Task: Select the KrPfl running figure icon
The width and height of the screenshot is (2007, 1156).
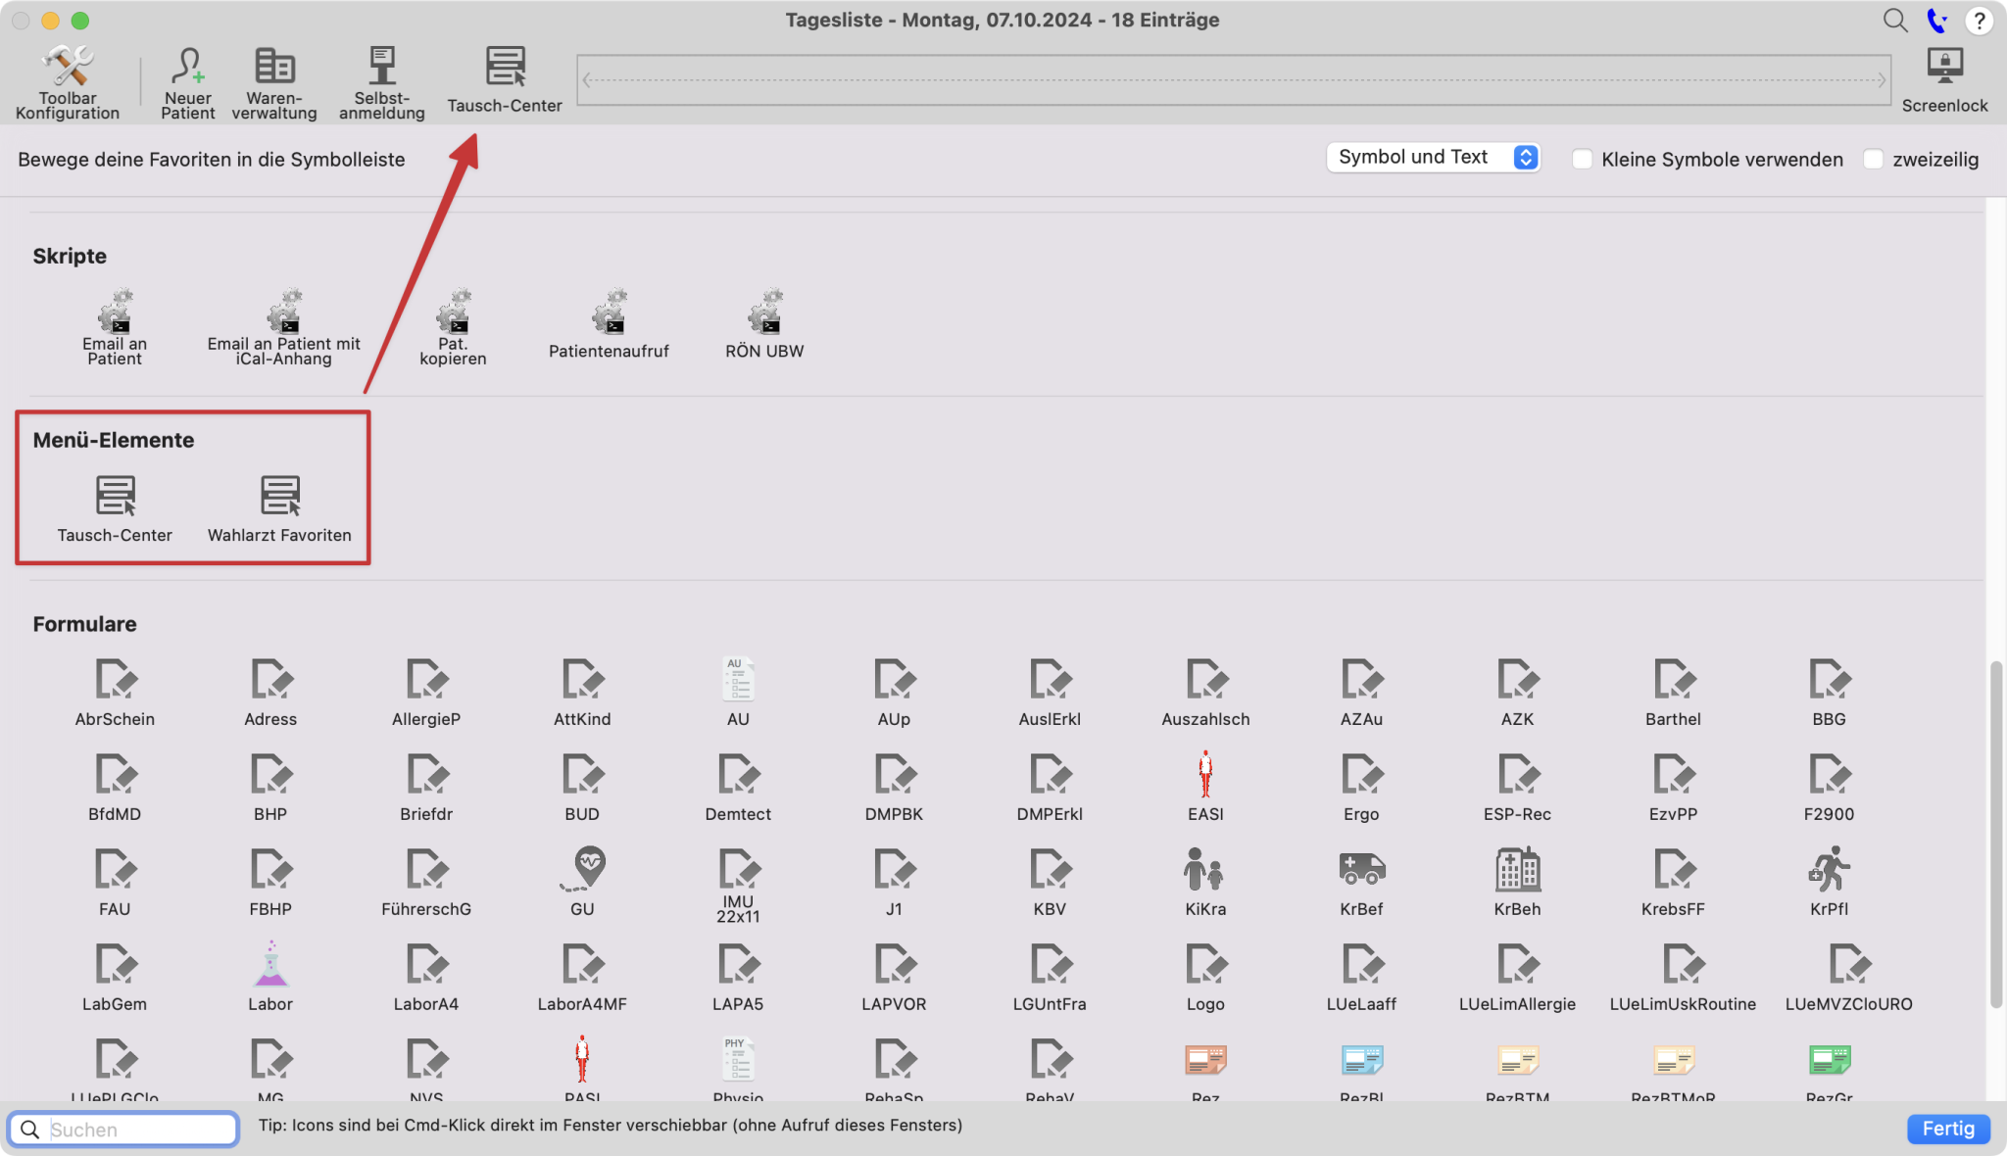Action: (1829, 882)
